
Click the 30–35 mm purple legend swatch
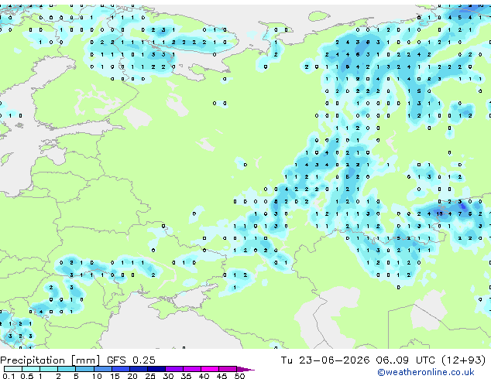174,369
